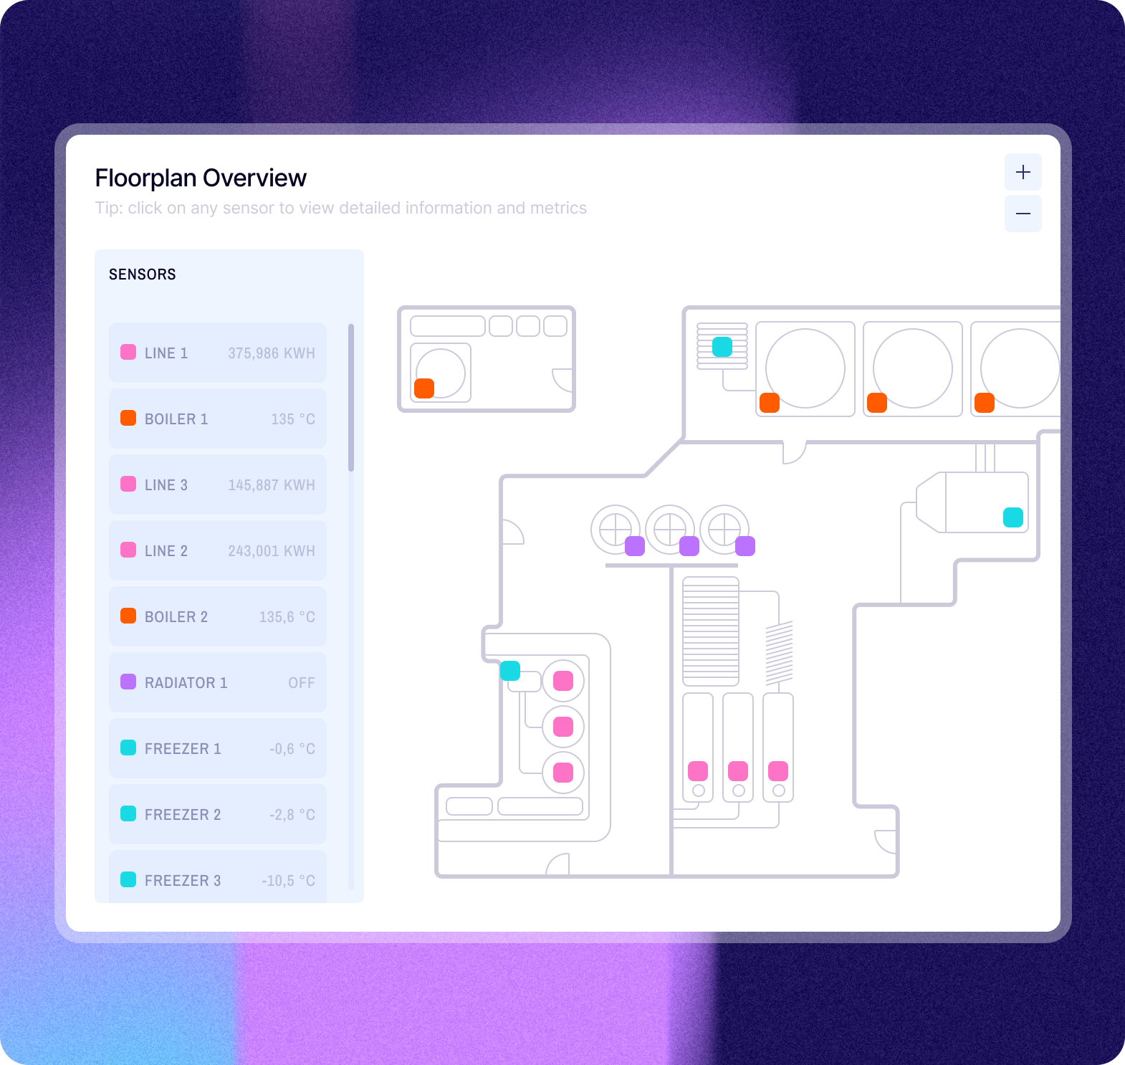Click the orange sensor in the small detached room
The width and height of the screenshot is (1125, 1065).
[424, 388]
